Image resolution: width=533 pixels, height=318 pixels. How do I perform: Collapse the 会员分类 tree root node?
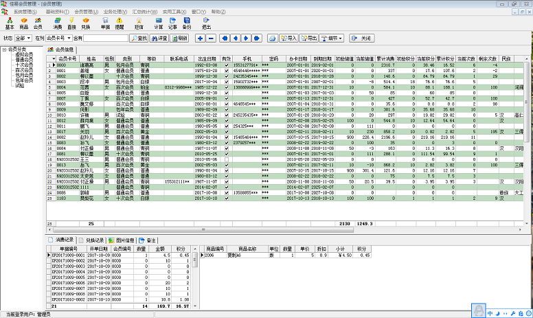[x=5, y=50]
